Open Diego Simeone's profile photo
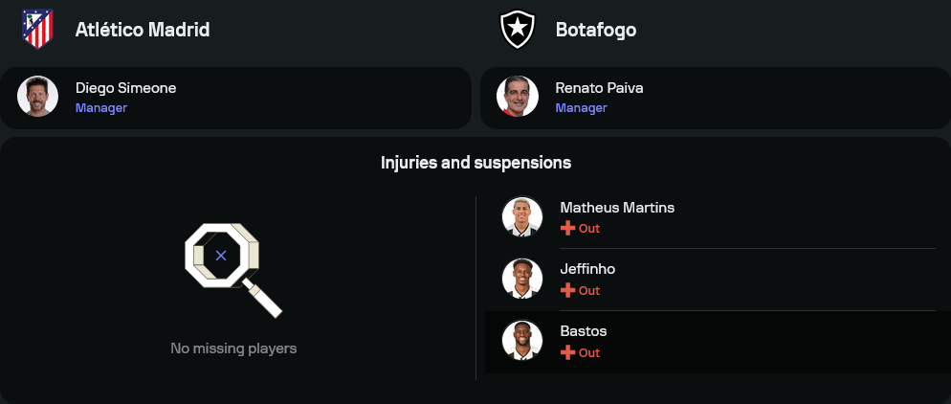Image resolution: width=951 pixels, height=404 pixels. point(38,96)
